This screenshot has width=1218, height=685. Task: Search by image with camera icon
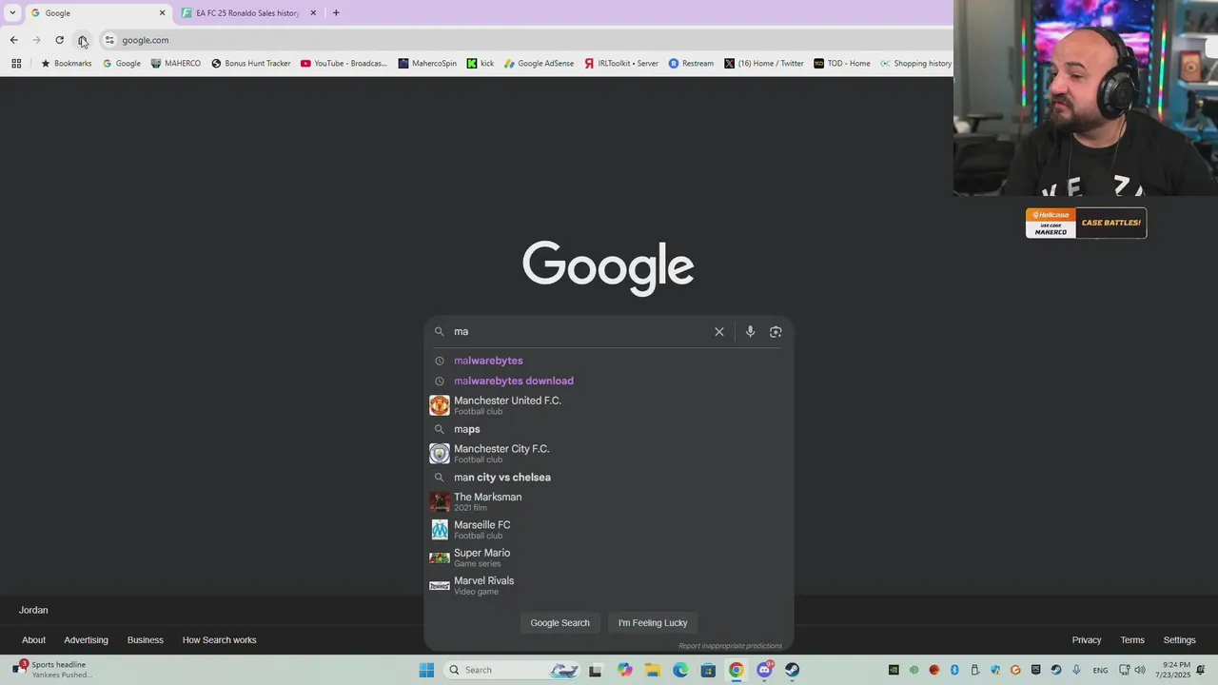click(x=776, y=331)
